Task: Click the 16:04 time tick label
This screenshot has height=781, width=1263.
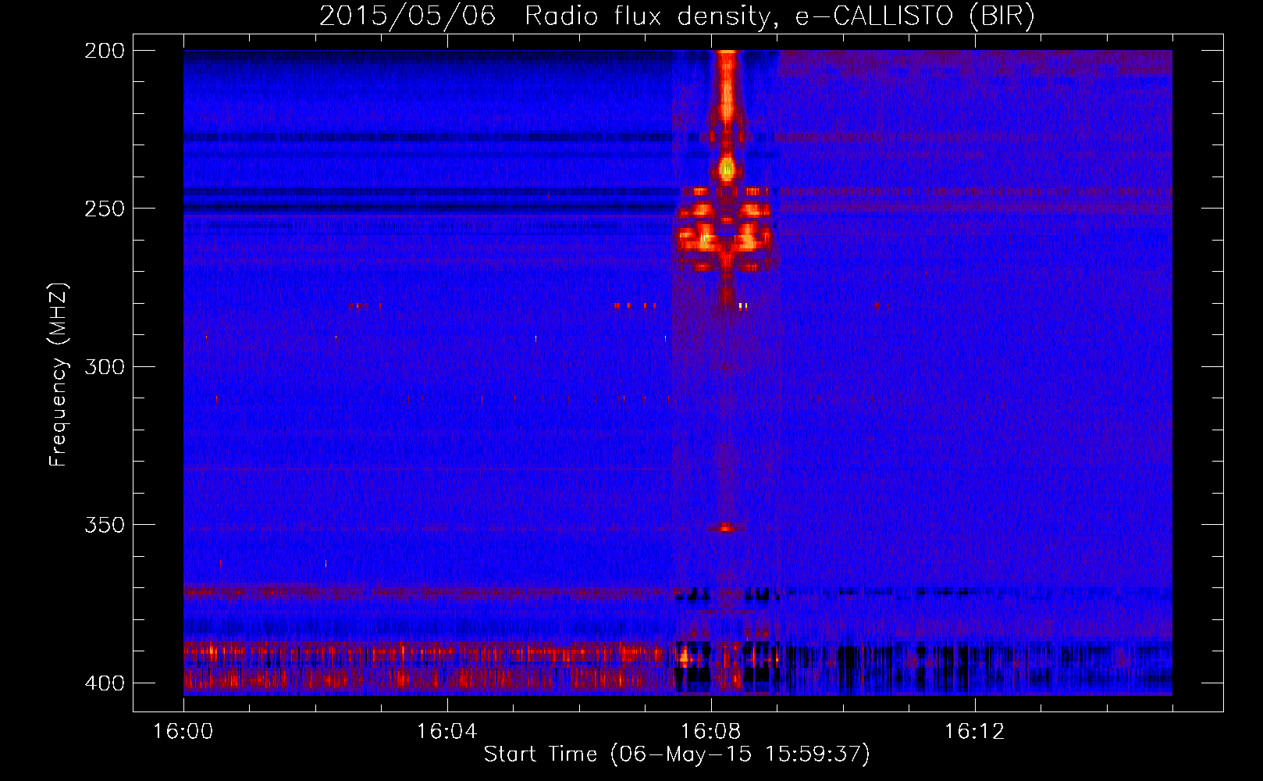Action: click(447, 732)
